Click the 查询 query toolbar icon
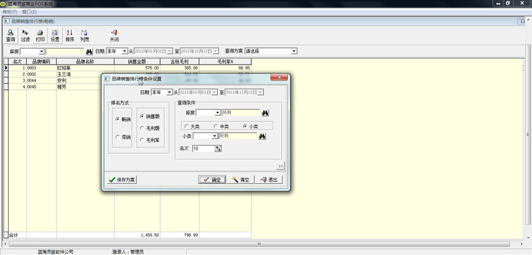532x255 pixels. pos(11,36)
